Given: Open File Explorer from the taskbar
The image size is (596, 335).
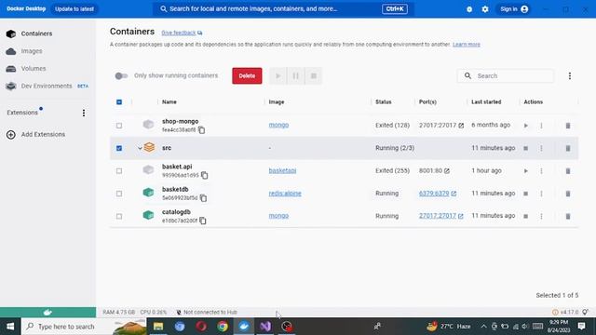Looking at the screenshot, I should pos(158,327).
